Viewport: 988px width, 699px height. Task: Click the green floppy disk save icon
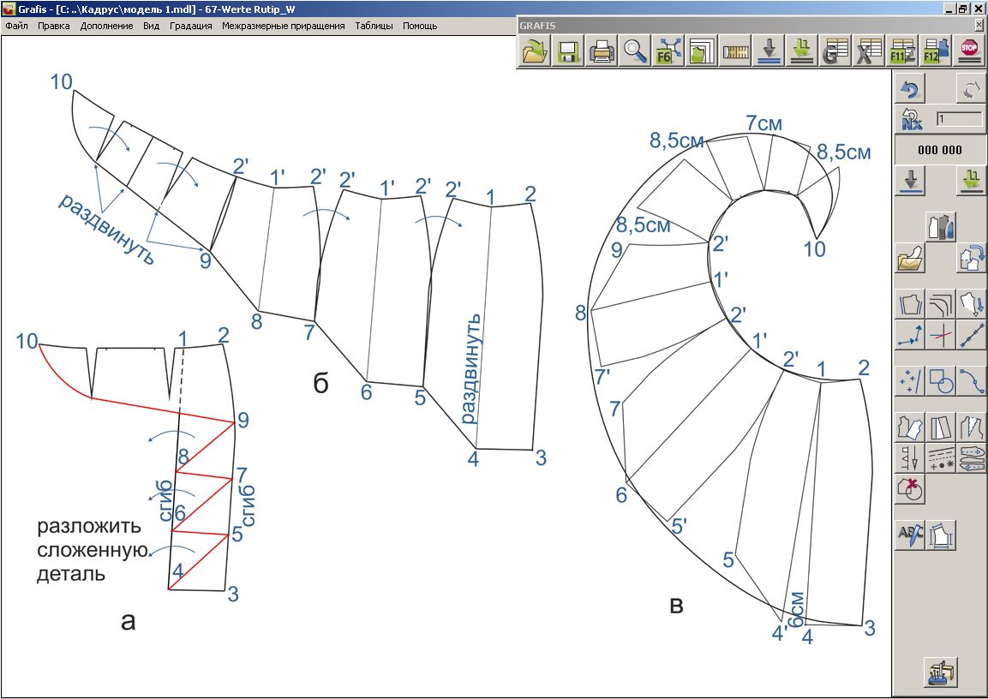pos(567,52)
